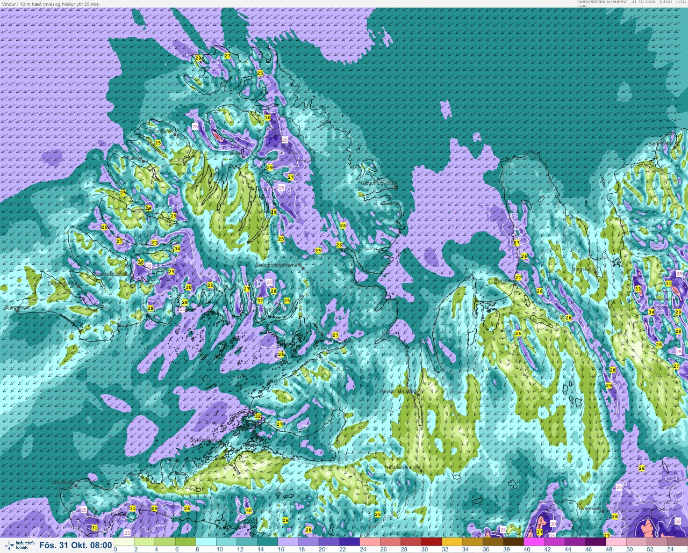Select the 38–40 m/s dark brown legend swatch
This screenshot has height=553, width=688.
point(514,542)
